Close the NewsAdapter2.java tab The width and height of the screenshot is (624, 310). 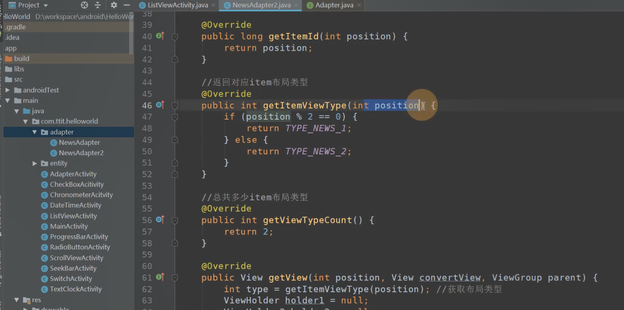coord(296,5)
